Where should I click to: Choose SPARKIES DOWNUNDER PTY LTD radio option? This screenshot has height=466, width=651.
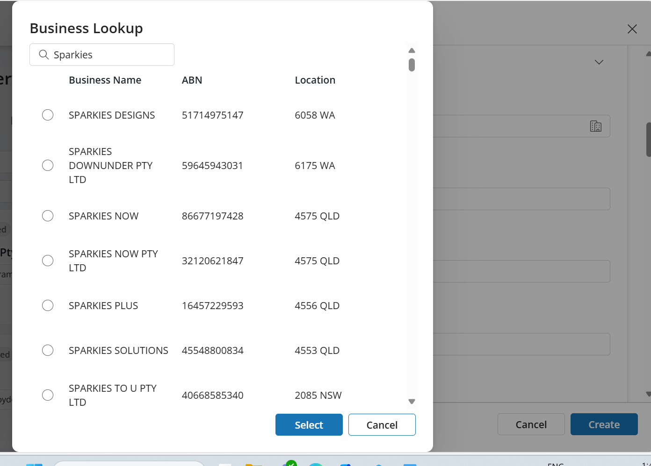click(48, 165)
